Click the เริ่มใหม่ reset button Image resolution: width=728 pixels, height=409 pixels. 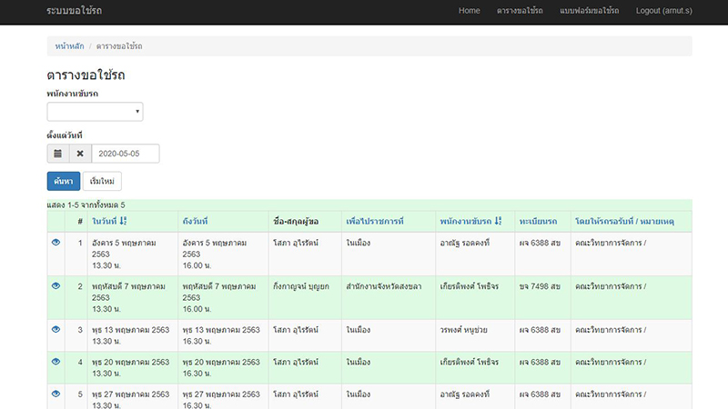(102, 181)
